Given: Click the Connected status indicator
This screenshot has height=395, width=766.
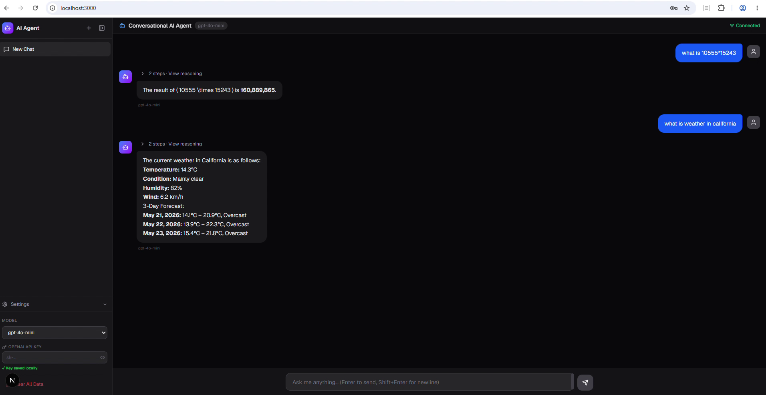Looking at the screenshot, I should (745, 26).
